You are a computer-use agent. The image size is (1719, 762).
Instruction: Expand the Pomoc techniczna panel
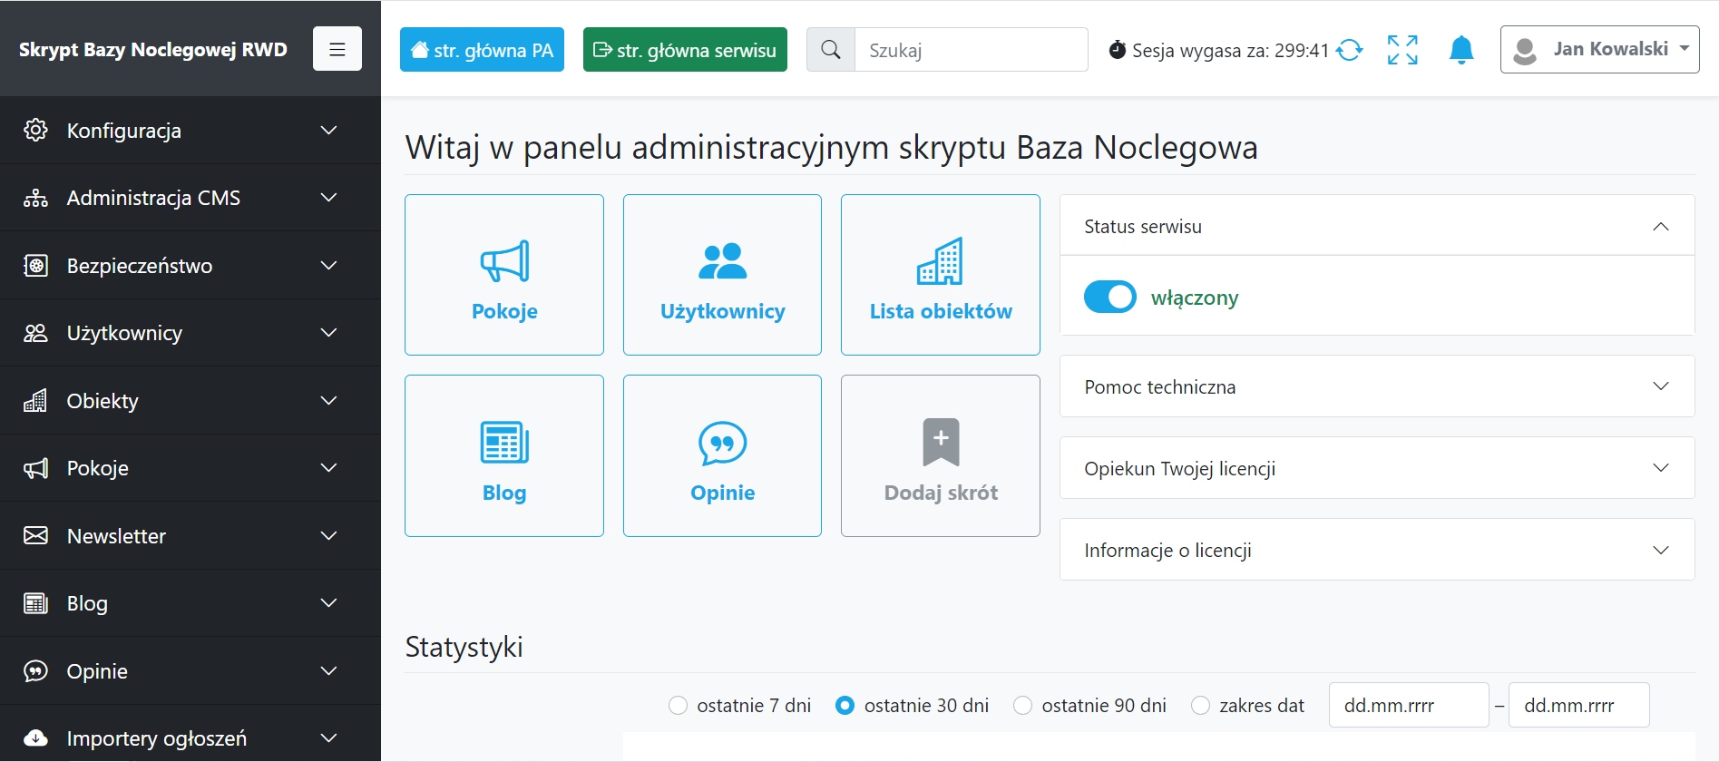point(1376,386)
